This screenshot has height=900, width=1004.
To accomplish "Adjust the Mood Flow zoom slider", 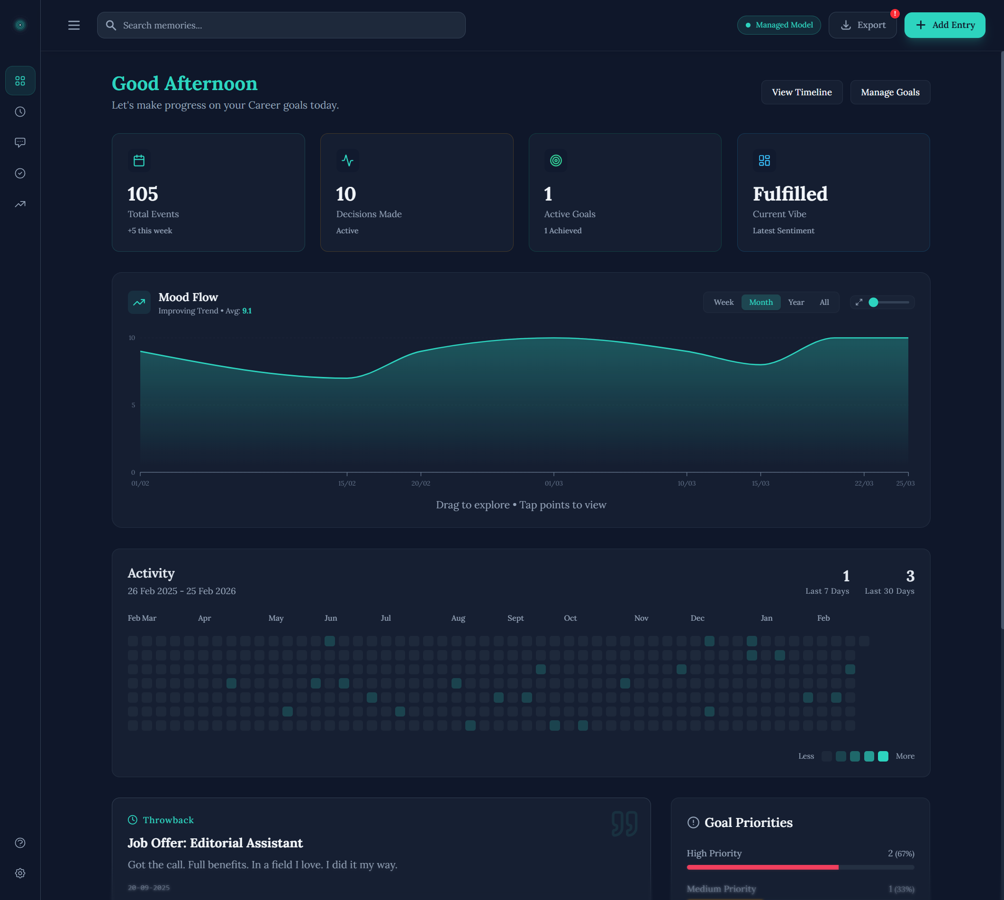I will 874,302.
